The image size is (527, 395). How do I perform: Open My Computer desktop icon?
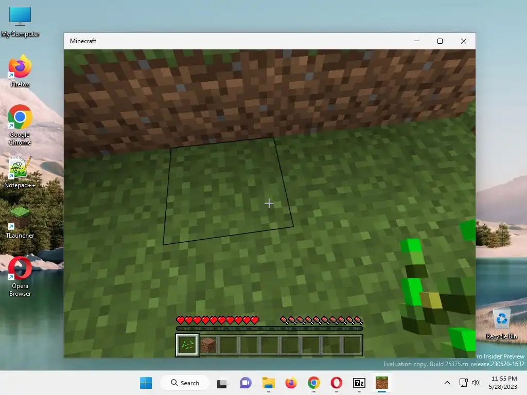coord(20,22)
